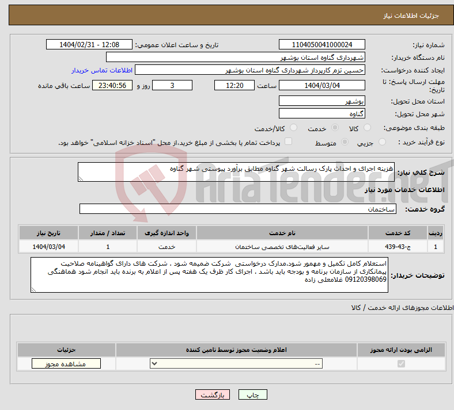Click buyer organization name field
The width and height of the screenshot is (454, 410).
(x=236, y=57)
